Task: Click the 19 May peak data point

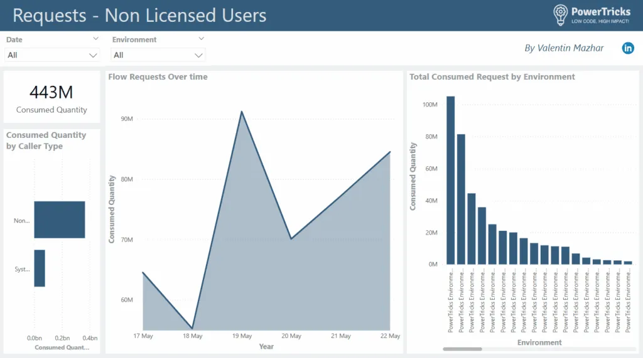Action: [242, 112]
